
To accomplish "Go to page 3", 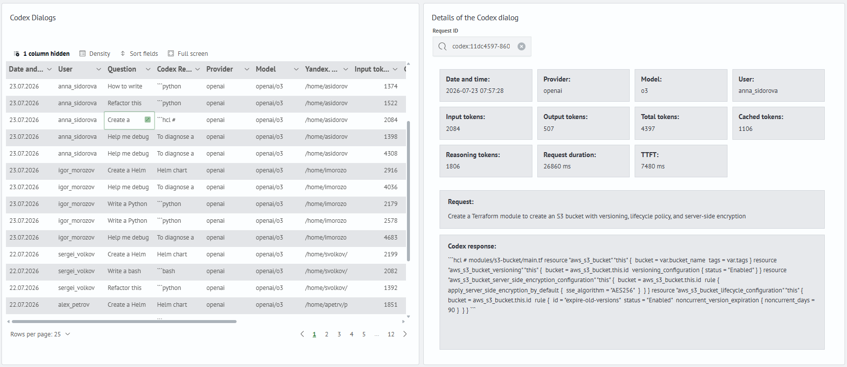I will (x=339, y=334).
